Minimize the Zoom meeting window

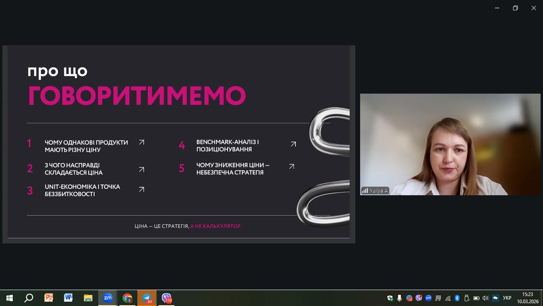click(x=497, y=8)
